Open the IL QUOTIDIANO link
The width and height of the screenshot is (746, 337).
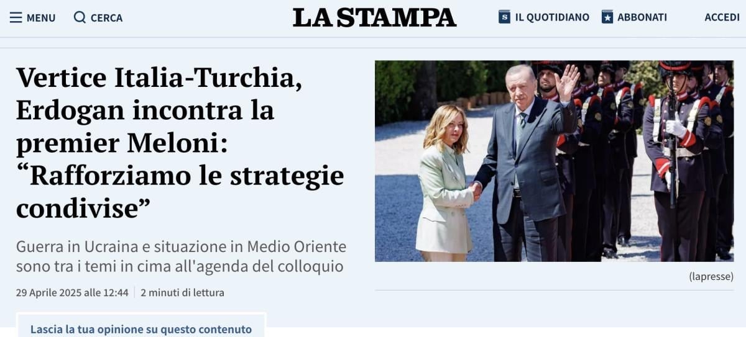[x=552, y=17]
